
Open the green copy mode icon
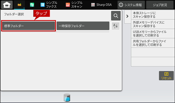tap(32, 5)
